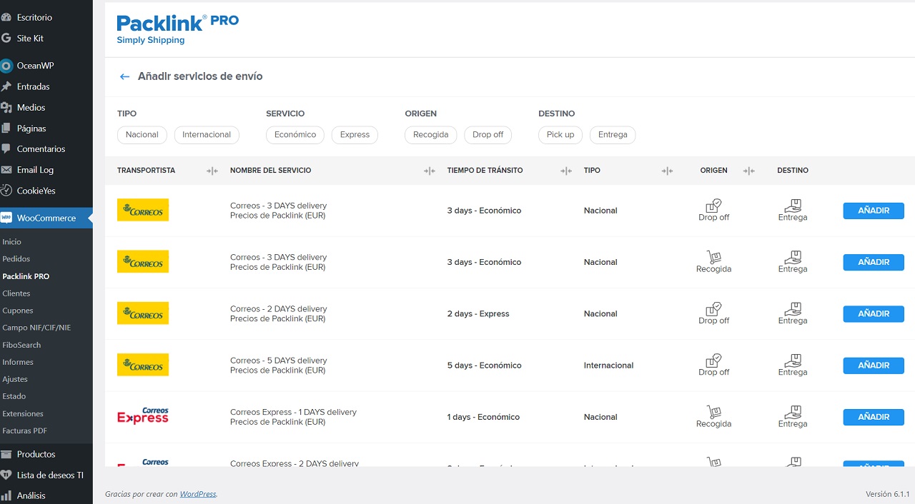Click the Drop off icon in Correos 5 DAYS row
The width and height of the screenshot is (915, 504).
[713, 360]
